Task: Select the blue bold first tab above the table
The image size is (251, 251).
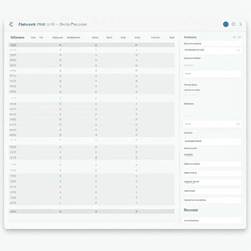Action: pyautogui.click(x=17, y=37)
